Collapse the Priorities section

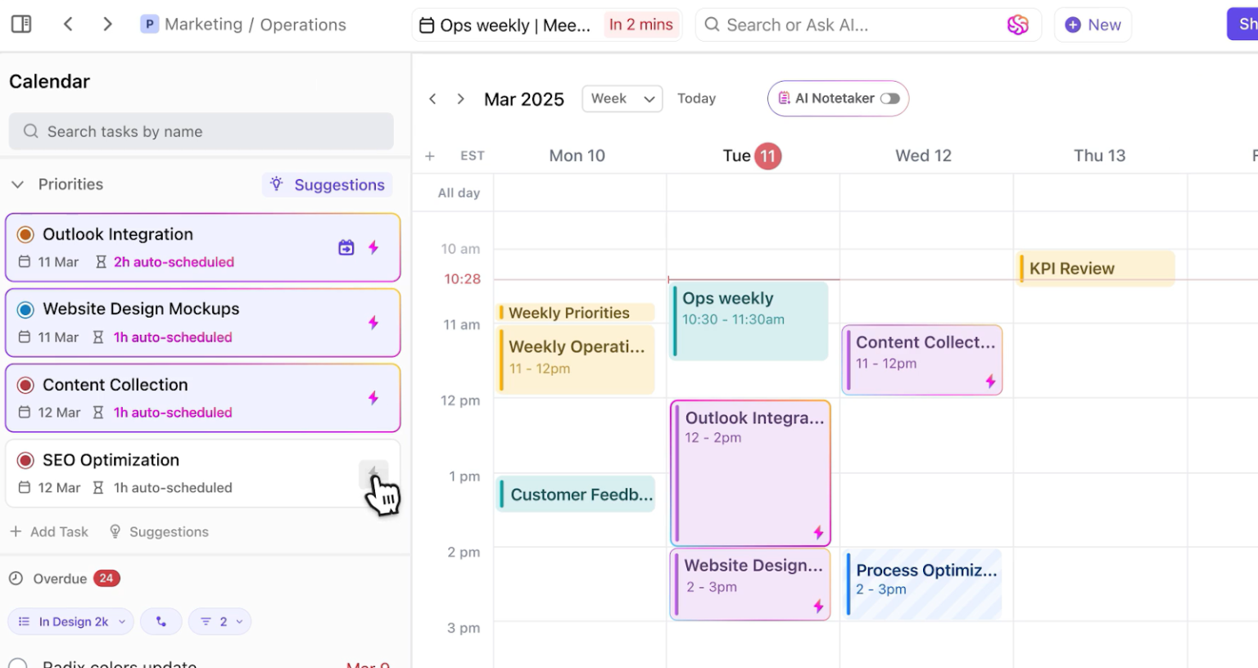click(17, 185)
